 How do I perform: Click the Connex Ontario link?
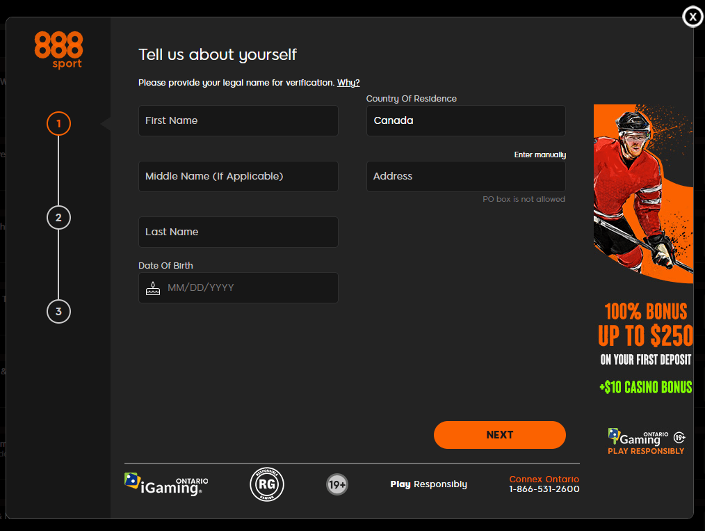pos(544,480)
